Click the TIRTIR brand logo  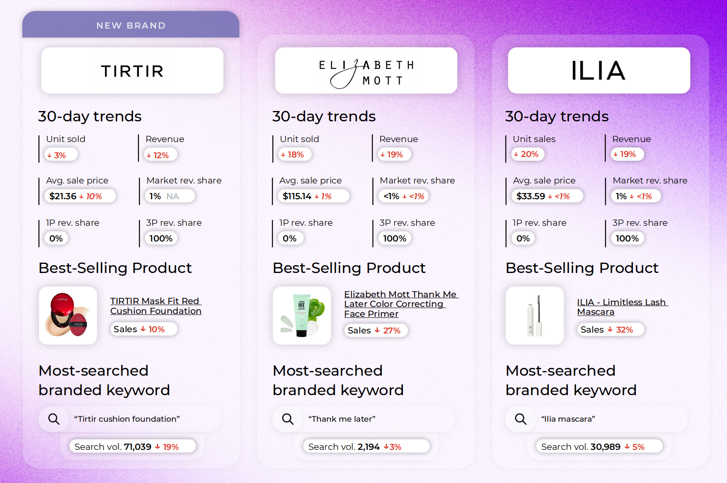[132, 71]
